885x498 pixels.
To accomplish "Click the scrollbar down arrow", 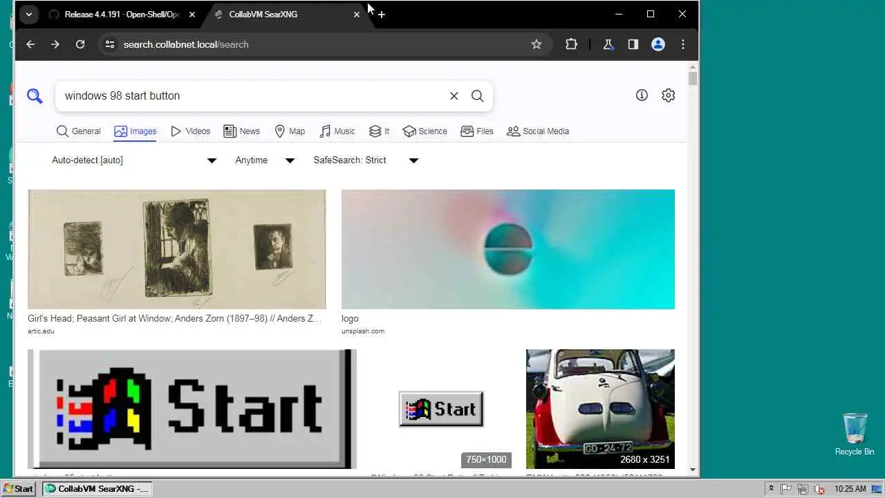I will click(x=693, y=471).
